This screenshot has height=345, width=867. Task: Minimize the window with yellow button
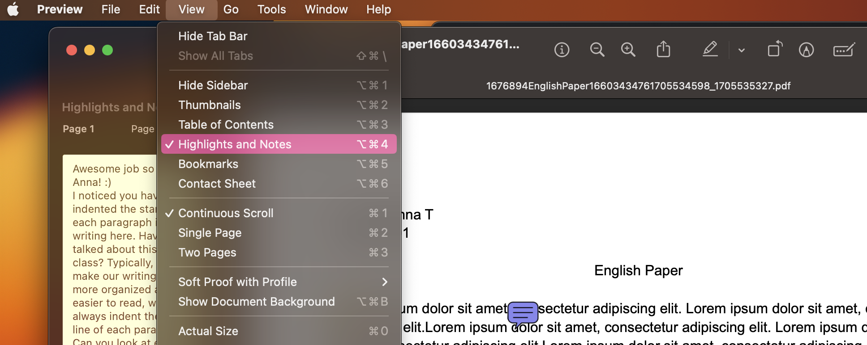tap(90, 50)
